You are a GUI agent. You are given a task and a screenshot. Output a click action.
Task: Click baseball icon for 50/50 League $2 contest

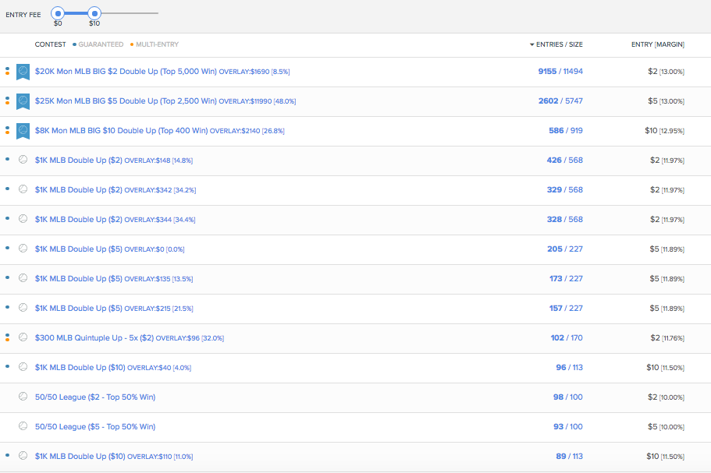[x=23, y=397]
